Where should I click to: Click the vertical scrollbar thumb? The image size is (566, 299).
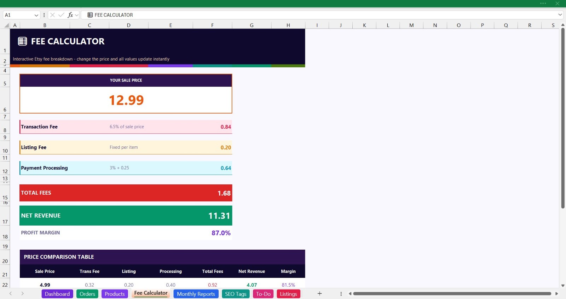click(x=562, y=118)
